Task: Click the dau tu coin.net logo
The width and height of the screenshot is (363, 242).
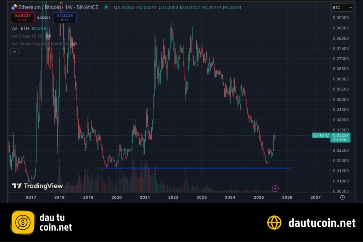Action: point(41,222)
